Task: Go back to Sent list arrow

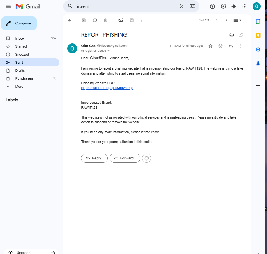Action: click(70, 20)
